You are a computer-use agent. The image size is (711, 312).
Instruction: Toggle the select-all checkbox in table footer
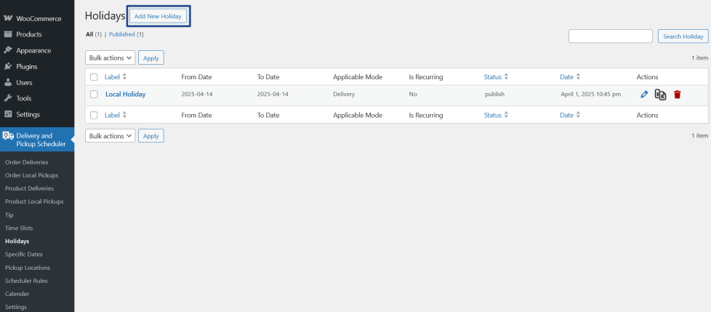point(94,115)
